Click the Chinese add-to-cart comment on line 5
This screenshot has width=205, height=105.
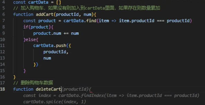coord(87,8)
